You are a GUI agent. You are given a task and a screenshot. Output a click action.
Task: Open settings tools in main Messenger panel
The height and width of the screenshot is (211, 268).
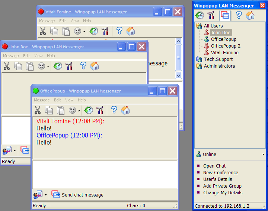pyautogui.click(x=211, y=15)
